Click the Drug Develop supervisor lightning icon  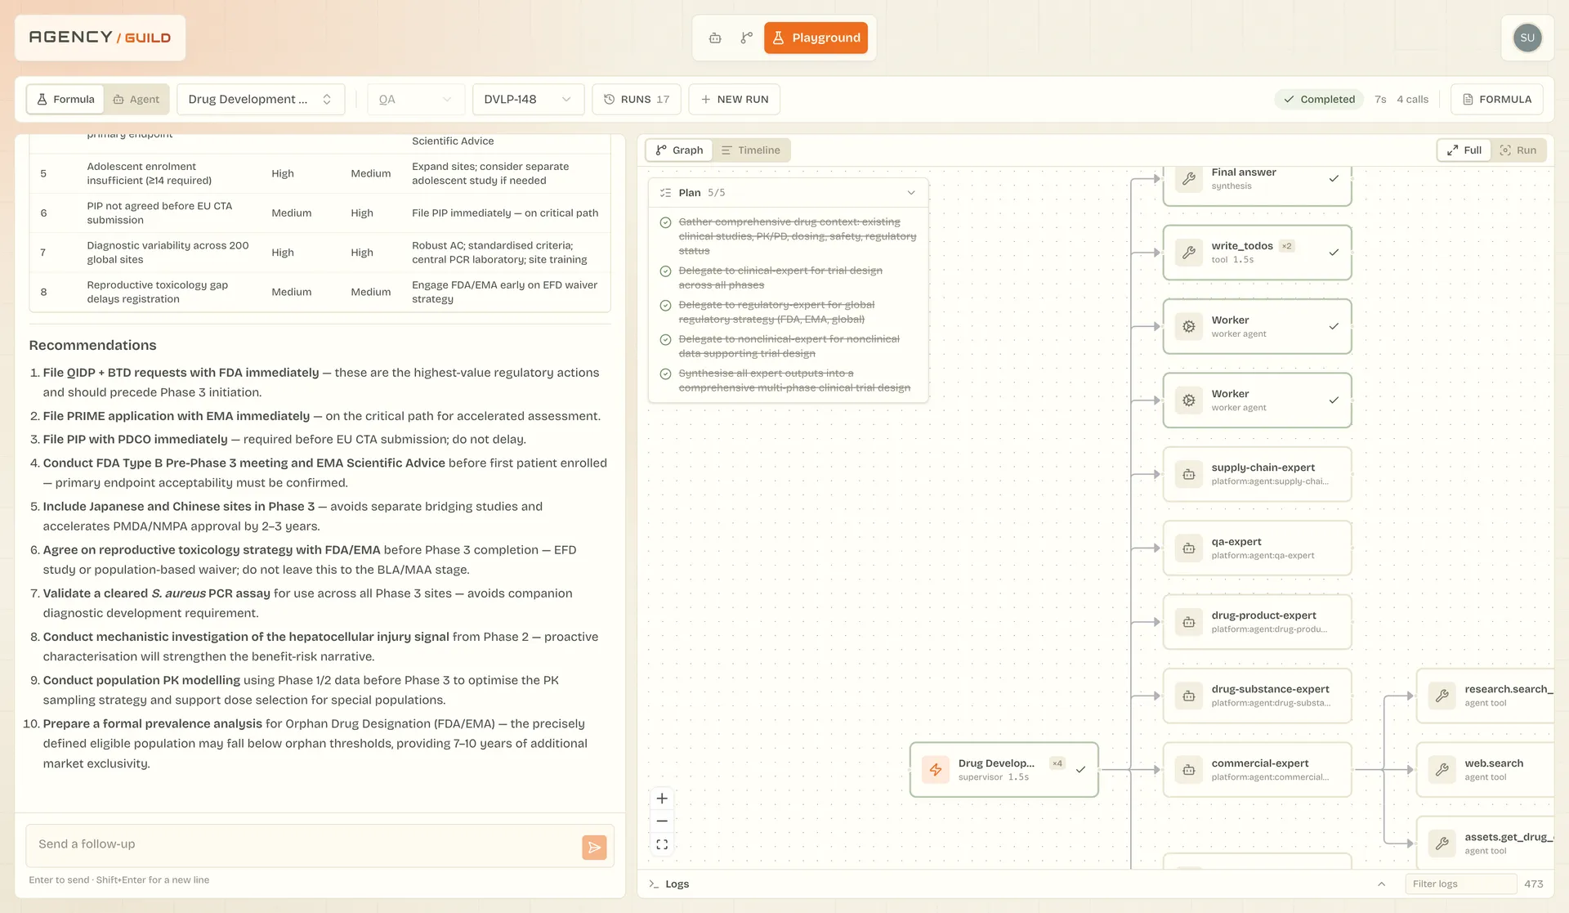pos(936,770)
